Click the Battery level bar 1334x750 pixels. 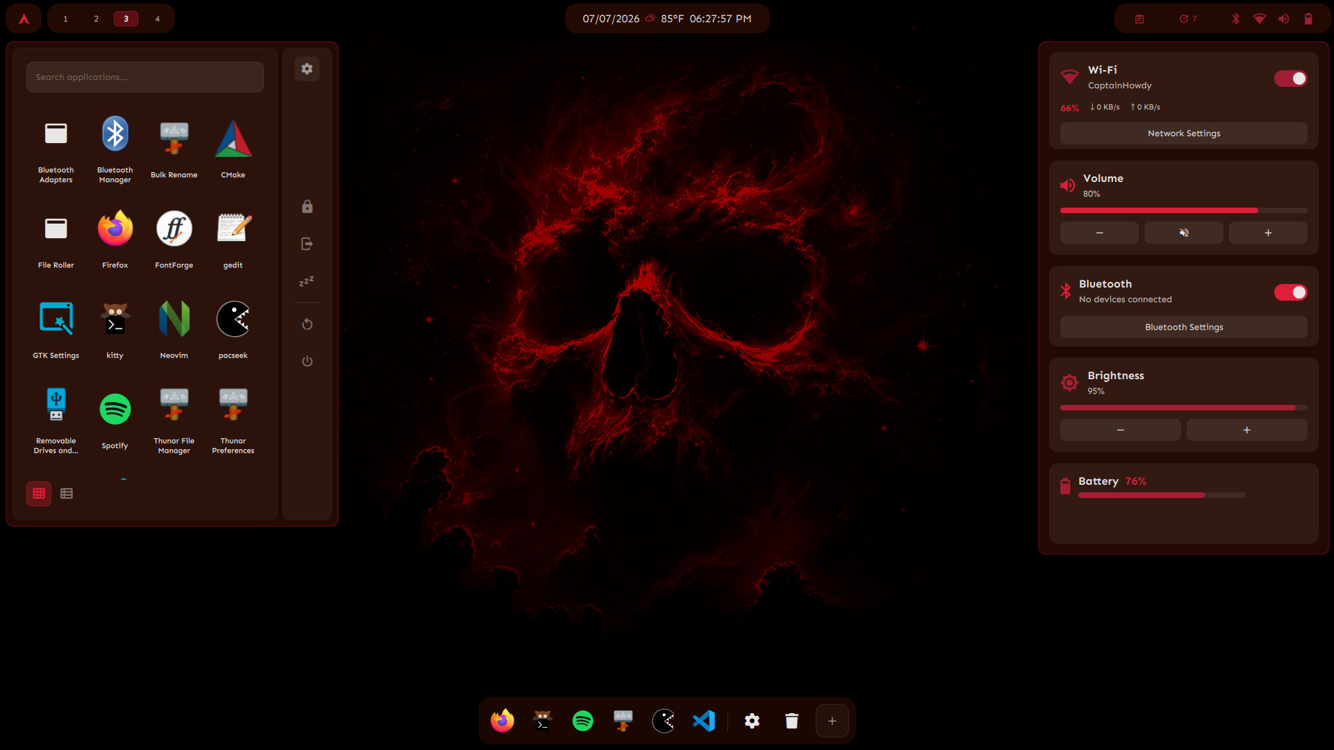(x=1161, y=495)
